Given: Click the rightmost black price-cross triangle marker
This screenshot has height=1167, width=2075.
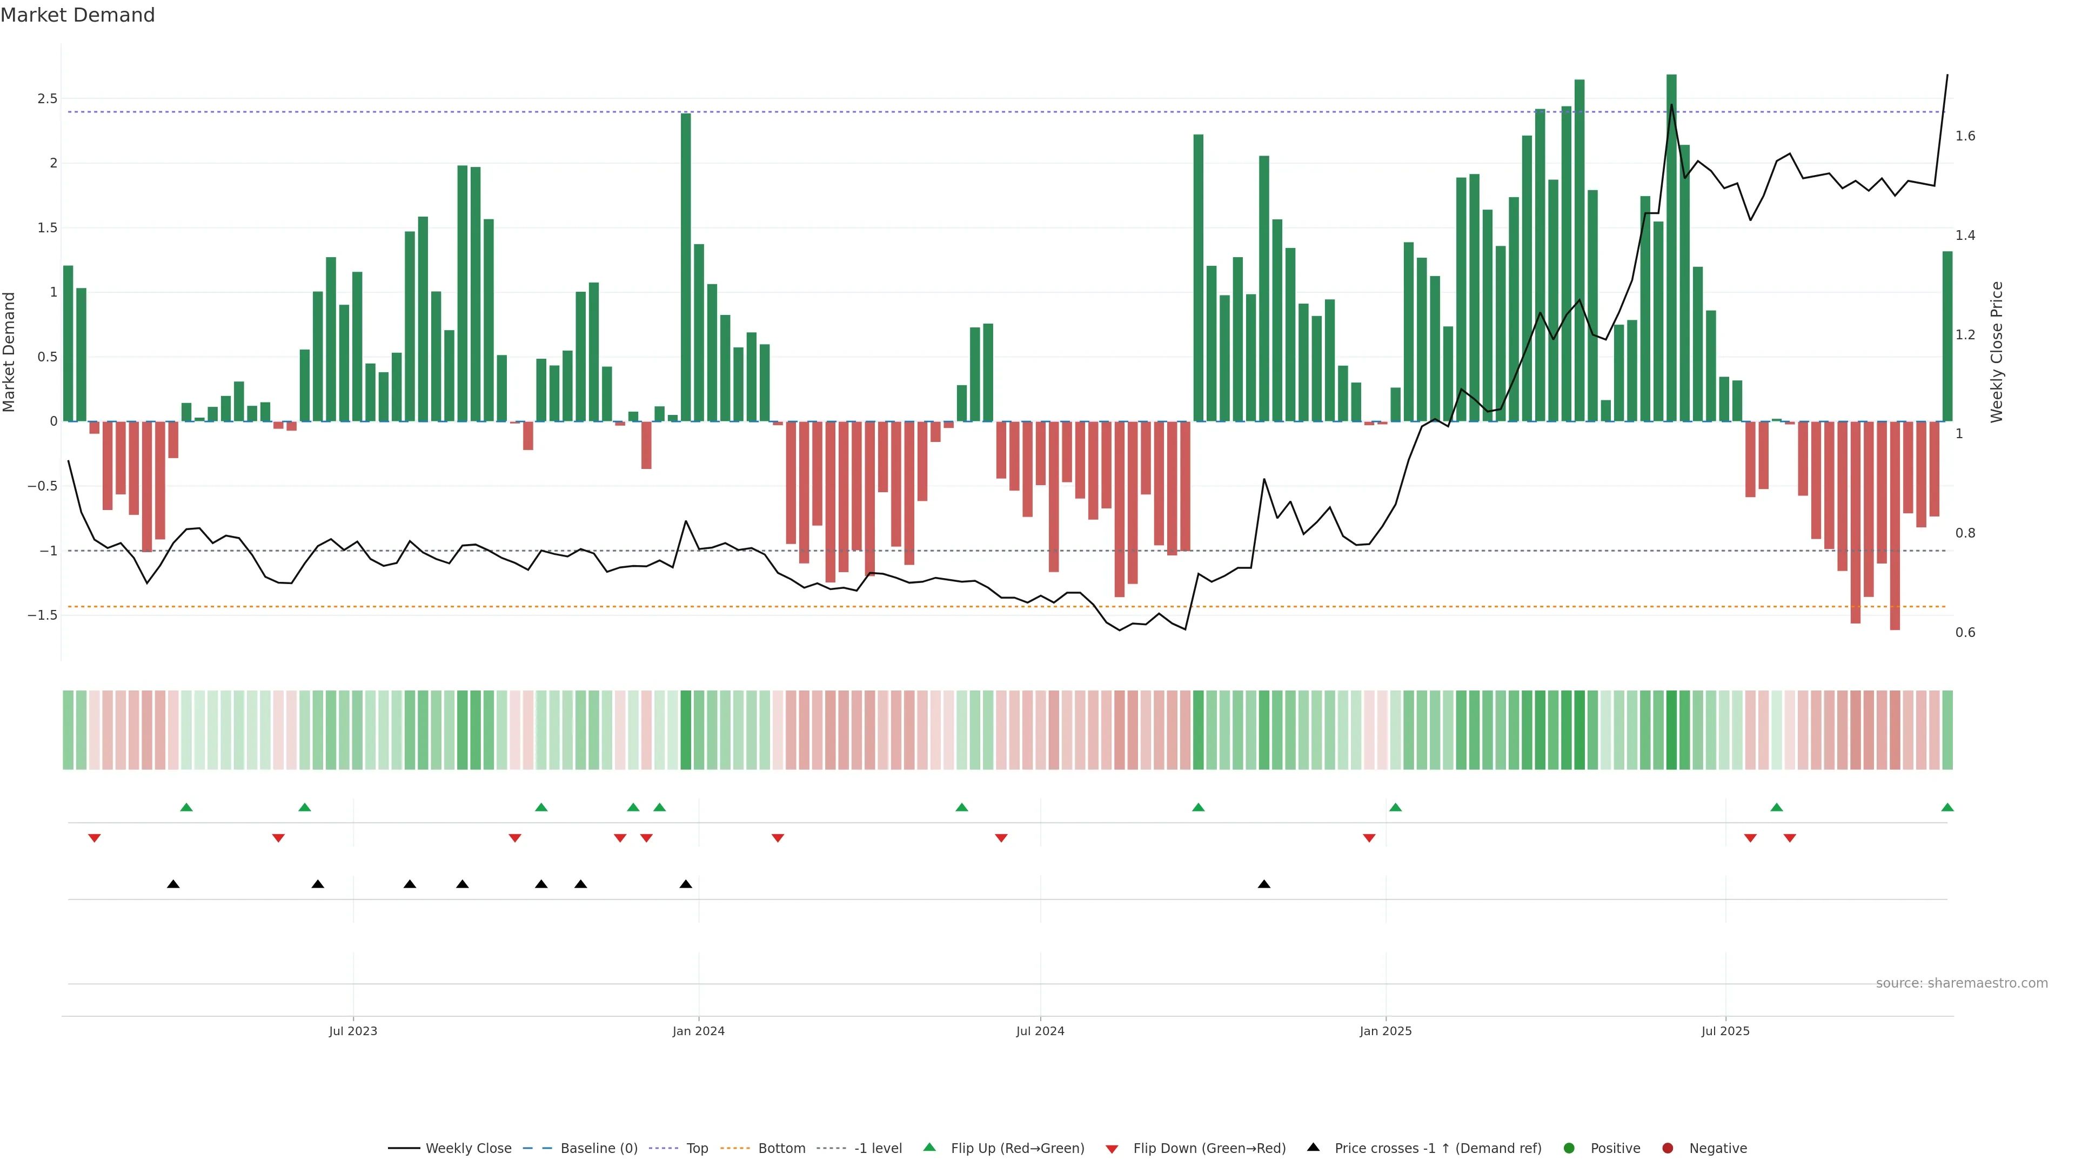Looking at the screenshot, I should tap(1264, 884).
